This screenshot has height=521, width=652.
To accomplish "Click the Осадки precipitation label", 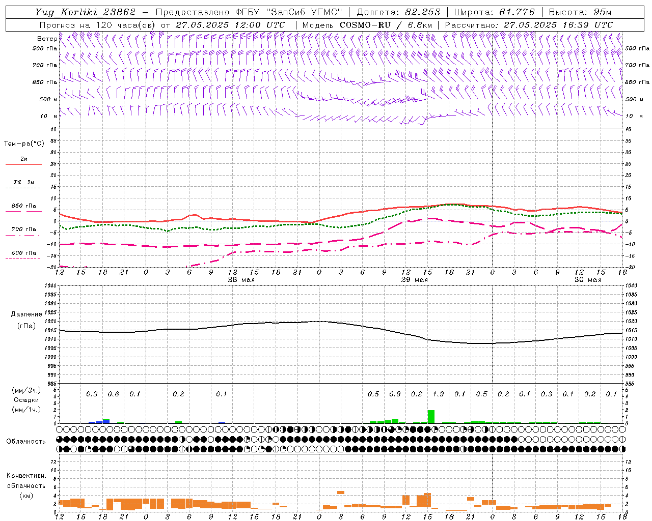I will click(26, 400).
